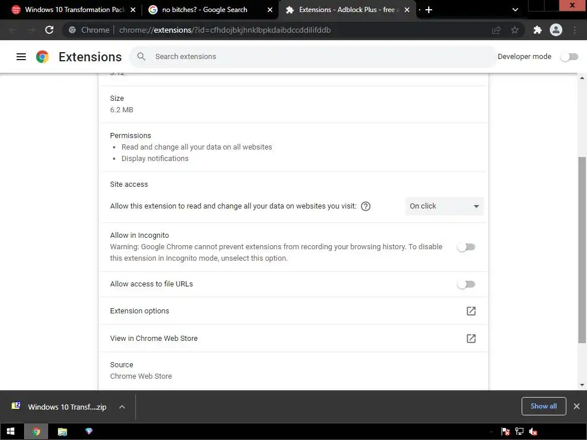Open a new tab with the plus button
The width and height of the screenshot is (587, 440).
429,10
